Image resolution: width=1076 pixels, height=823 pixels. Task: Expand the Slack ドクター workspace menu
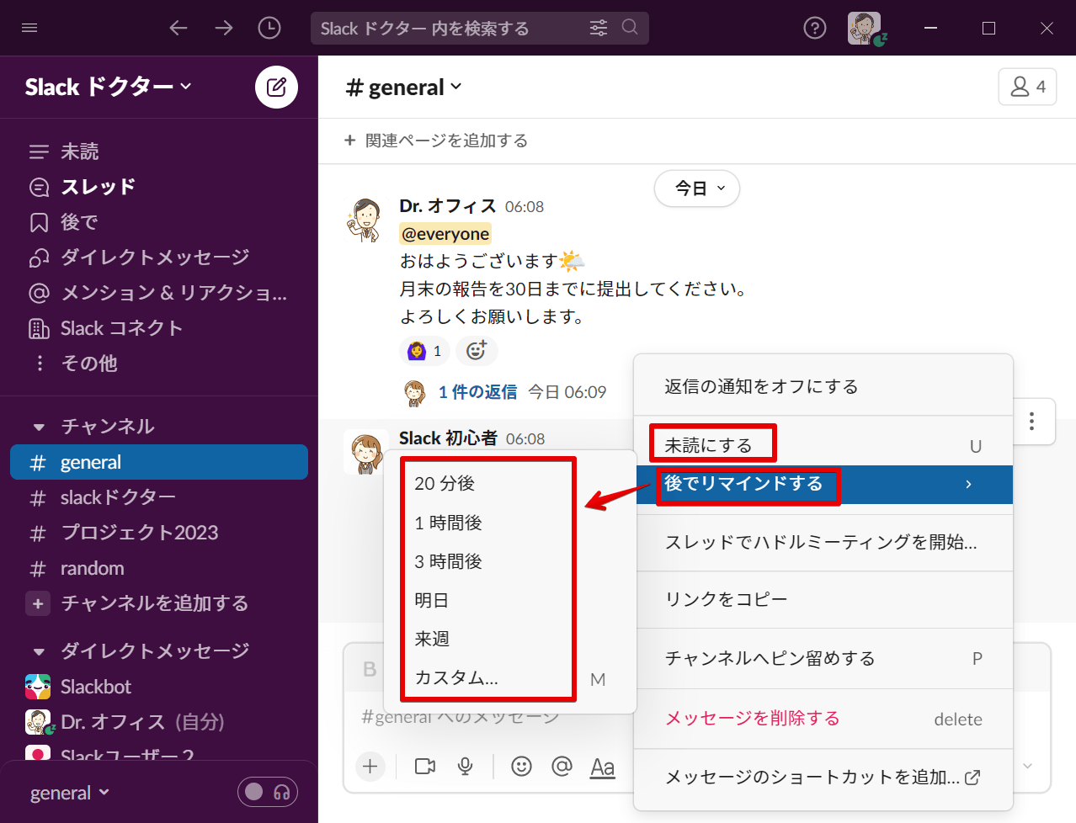point(108,87)
